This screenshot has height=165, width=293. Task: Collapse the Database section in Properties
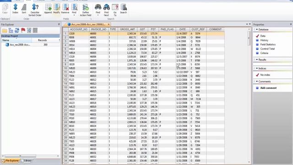click(x=257, y=29)
